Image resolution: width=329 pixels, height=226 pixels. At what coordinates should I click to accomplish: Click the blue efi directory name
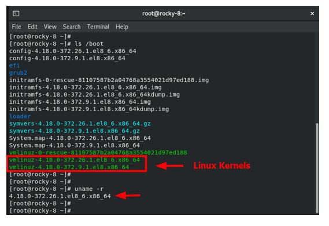(x=14, y=65)
